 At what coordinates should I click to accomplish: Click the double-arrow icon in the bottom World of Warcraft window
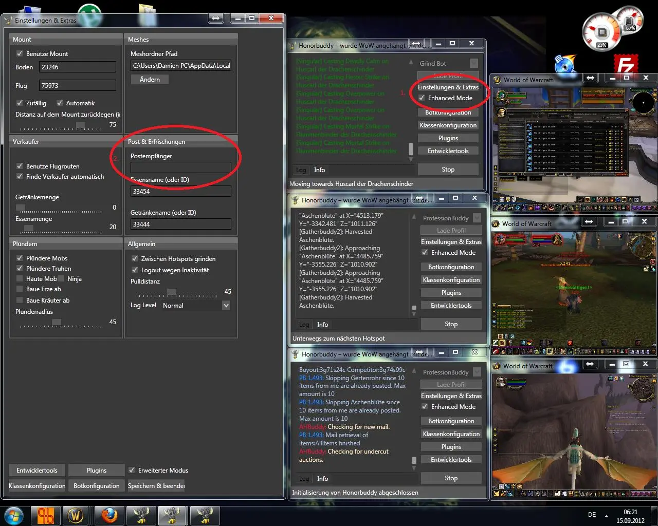[x=590, y=364]
